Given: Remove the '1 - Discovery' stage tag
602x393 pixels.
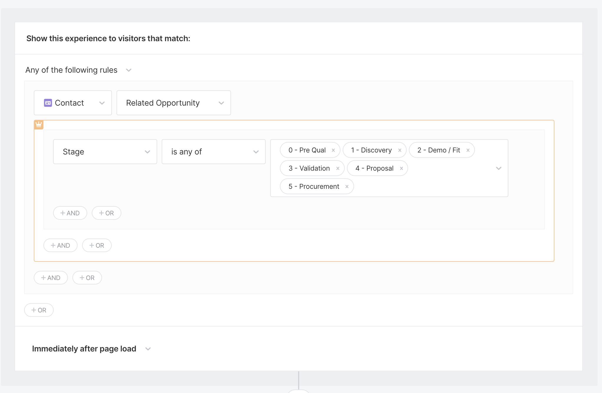Looking at the screenshot, I should (x=400, y=150).
